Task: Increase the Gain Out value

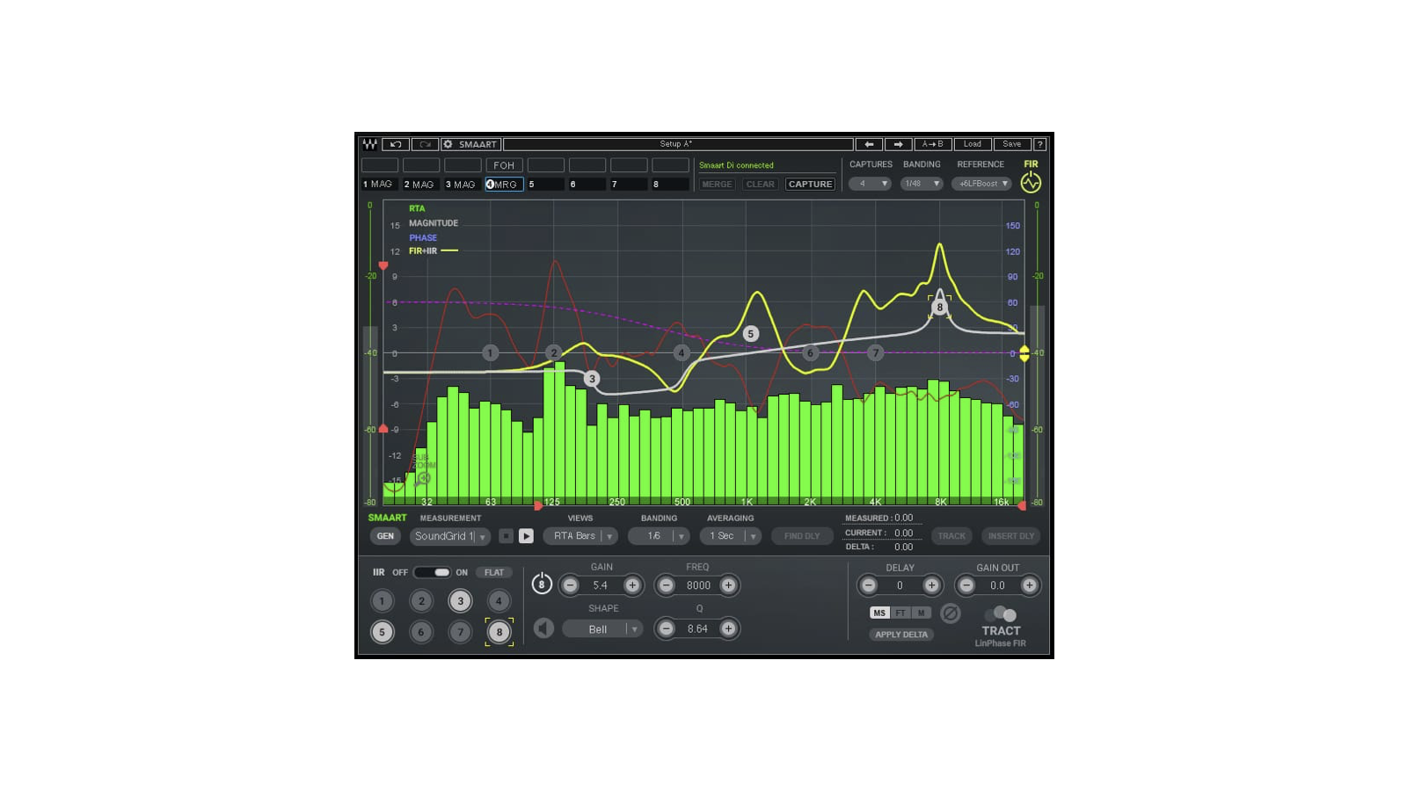Action: (1029, 585)
